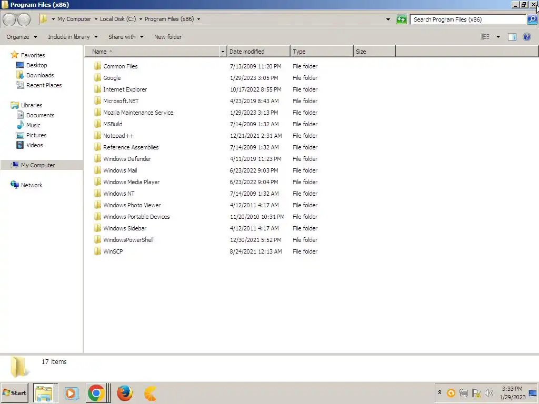Image resolution: width=539 pixels, height=404 pixels.
Task: Click the orange update tray icon
Action: [x=451, y=392]
